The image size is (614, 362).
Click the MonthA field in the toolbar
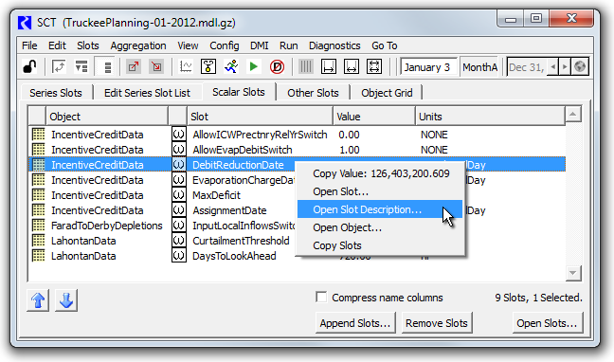click(x=479, y=67)
